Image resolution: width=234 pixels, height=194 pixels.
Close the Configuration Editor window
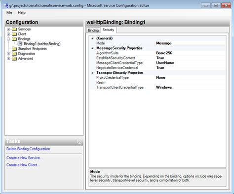[x=226, y=5]
